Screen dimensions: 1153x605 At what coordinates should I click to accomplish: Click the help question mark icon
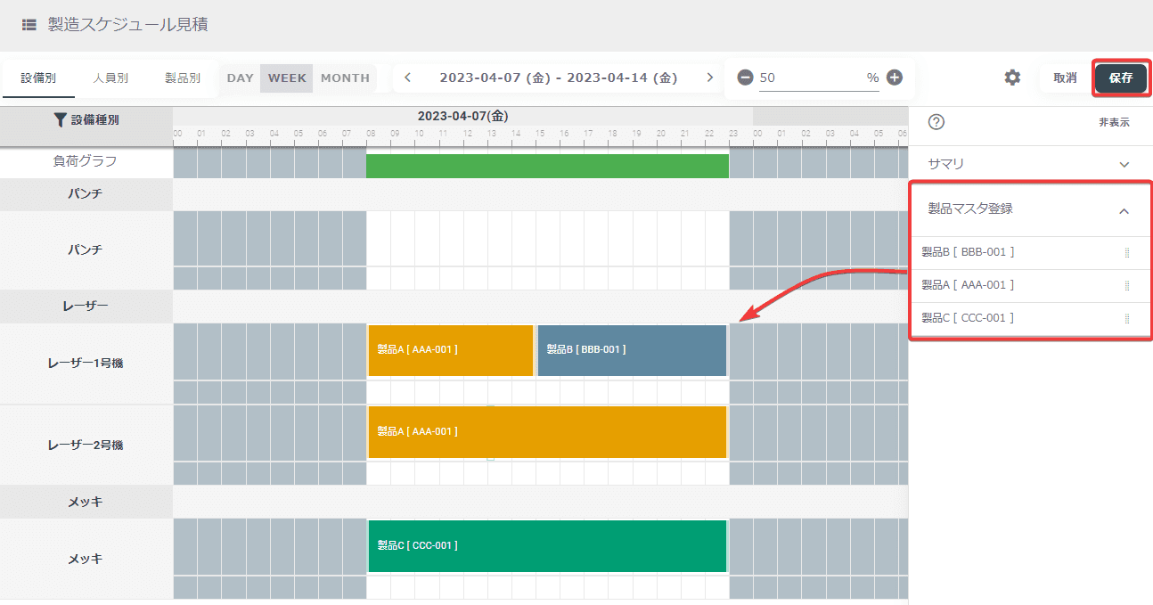[936, 122]
